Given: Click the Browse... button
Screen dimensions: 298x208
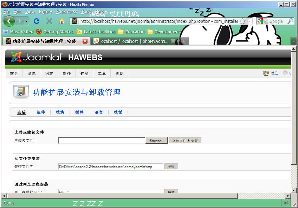Looking at the screenshot, I should [x=156, y=141].
